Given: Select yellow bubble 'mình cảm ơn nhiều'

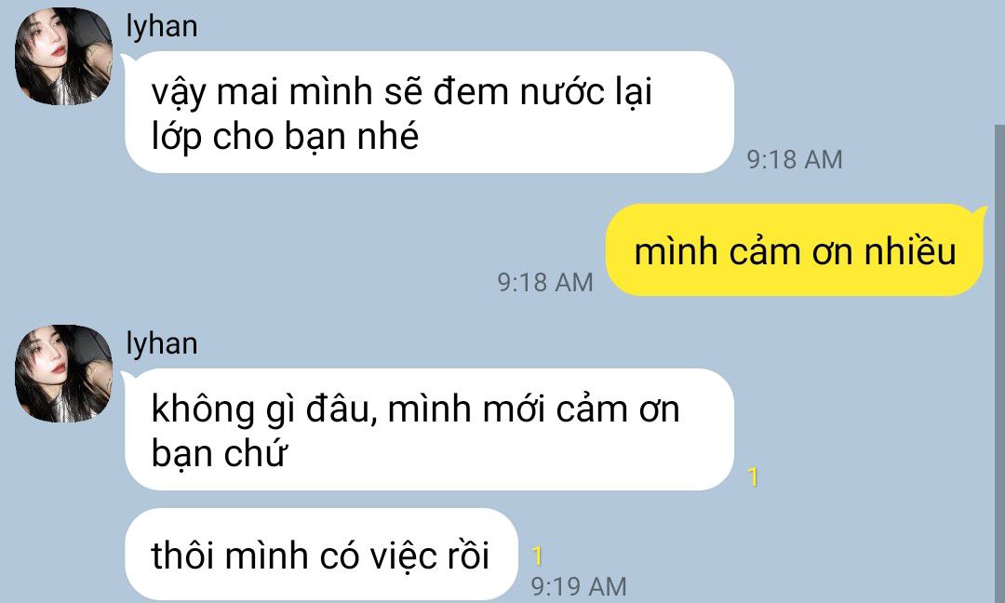Looking at the screenshot, I should 794,250.
